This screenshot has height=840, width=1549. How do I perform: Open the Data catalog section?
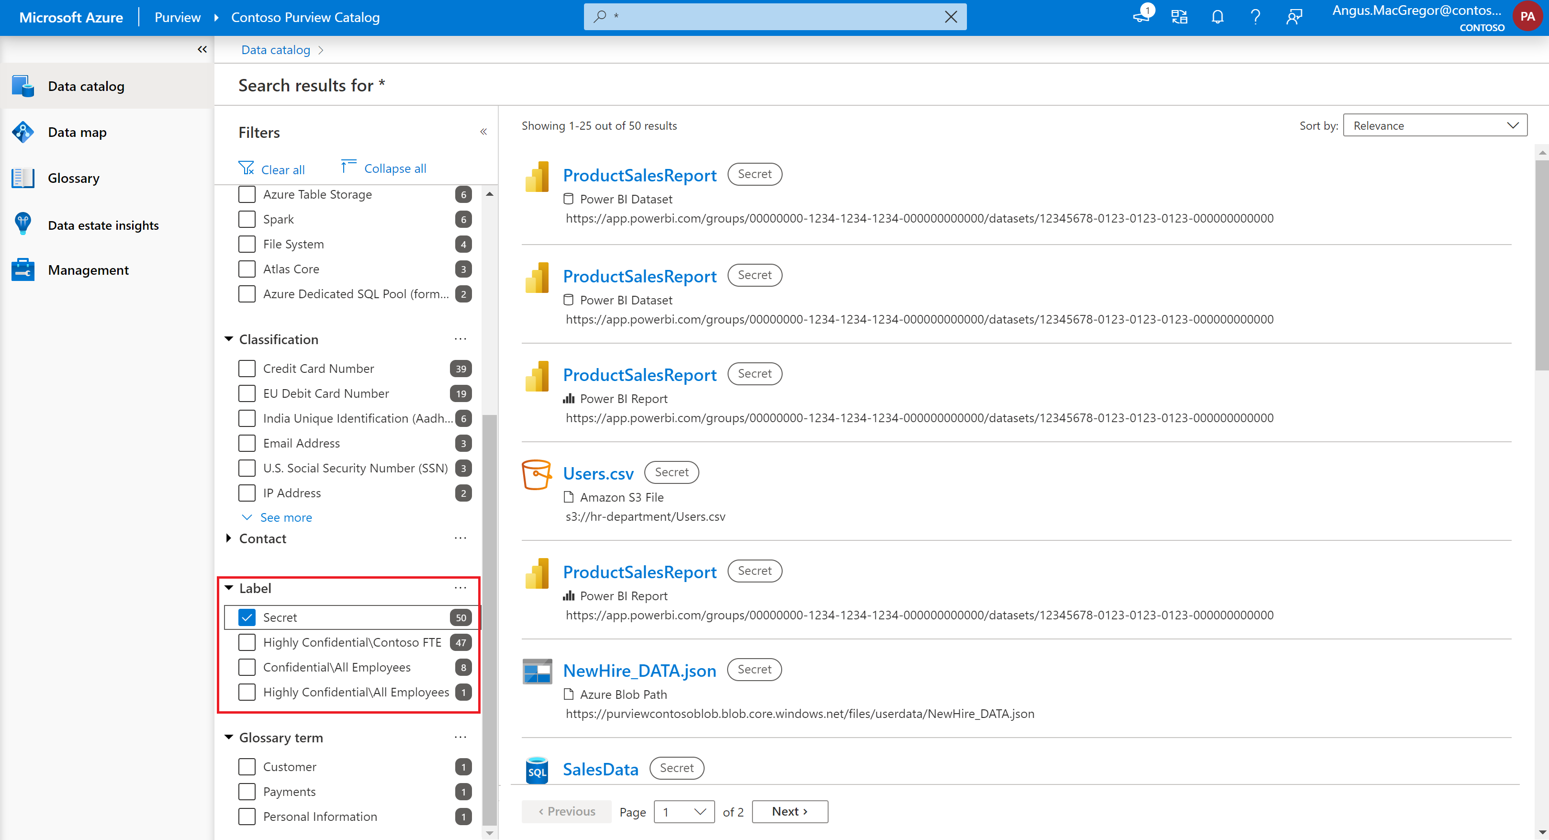(x=87, y=86)
